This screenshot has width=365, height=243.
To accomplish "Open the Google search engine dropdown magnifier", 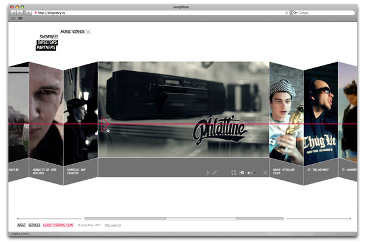I will coord(295,13).
